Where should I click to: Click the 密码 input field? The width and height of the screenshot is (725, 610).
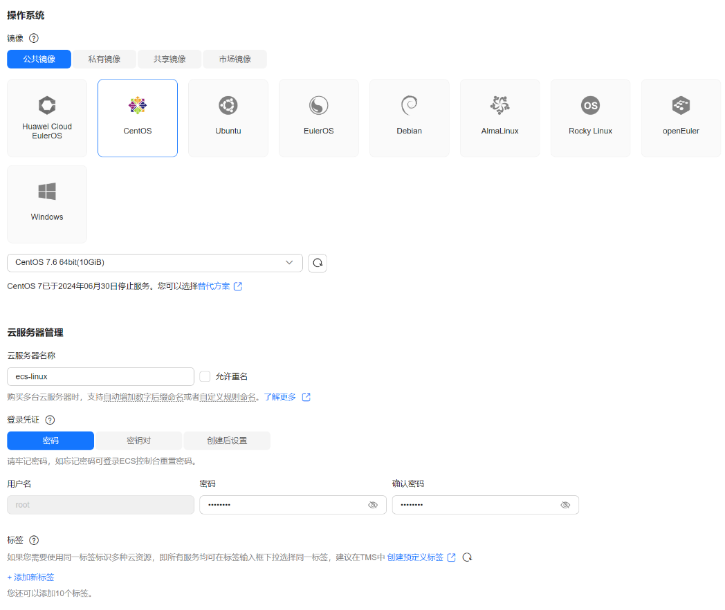pyautogui.click(x=293, y=505)
